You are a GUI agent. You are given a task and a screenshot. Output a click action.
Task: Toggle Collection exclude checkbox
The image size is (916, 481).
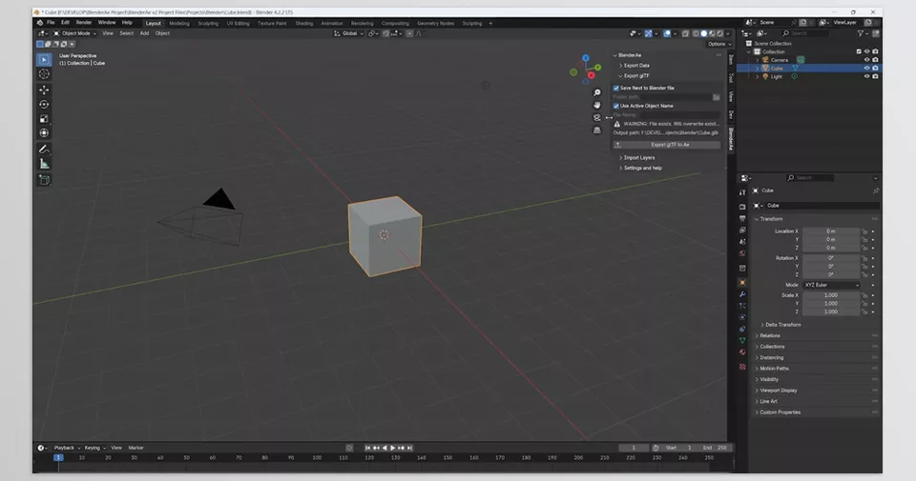point(859,51)
